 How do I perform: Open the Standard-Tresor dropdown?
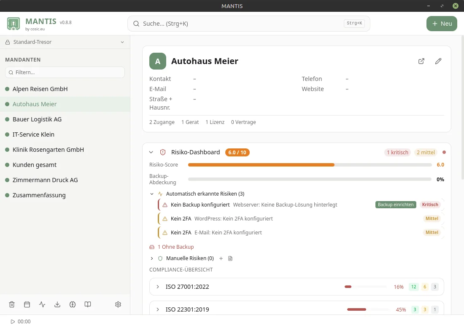click(65, 42)
